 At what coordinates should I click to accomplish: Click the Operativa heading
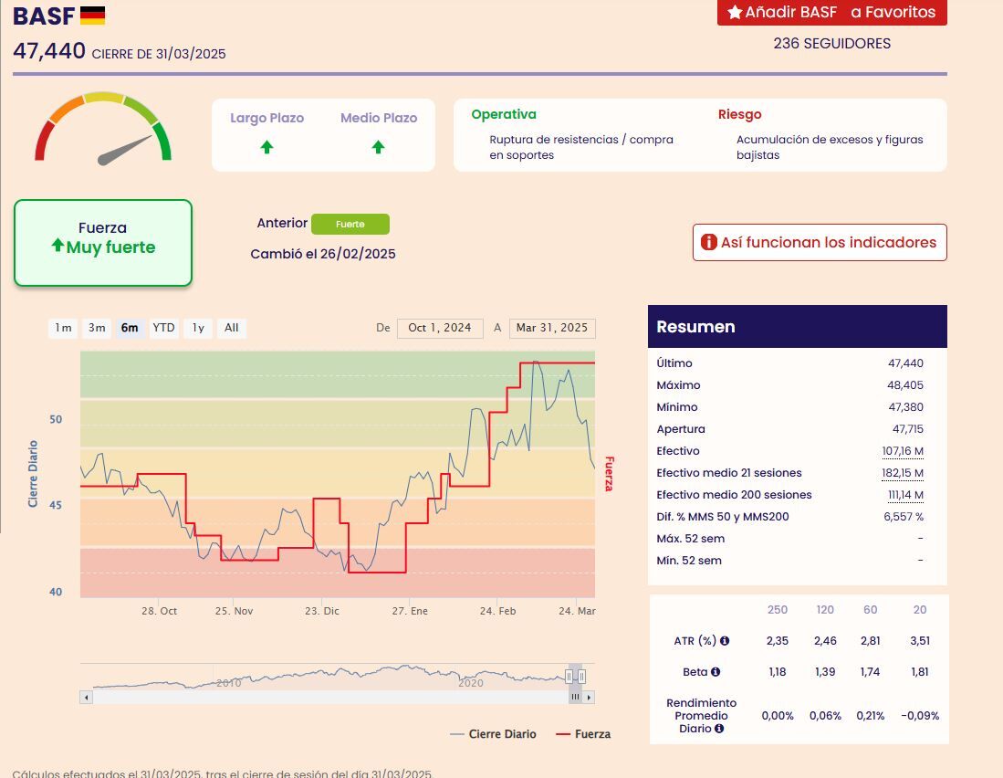(504, 114)
